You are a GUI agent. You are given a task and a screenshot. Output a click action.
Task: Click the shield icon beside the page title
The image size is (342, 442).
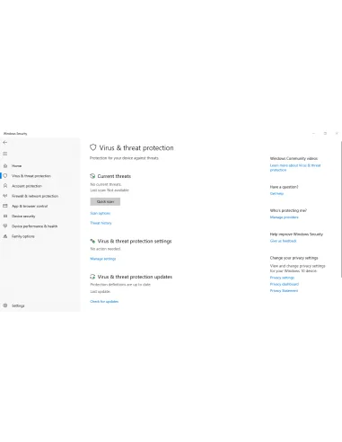click(x=93, y=147)
